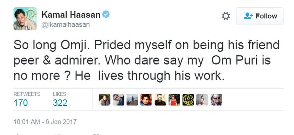Screen dimensions: 294x135
Task: Select the orange-tinted face avatar
Action: coord(146,100)
